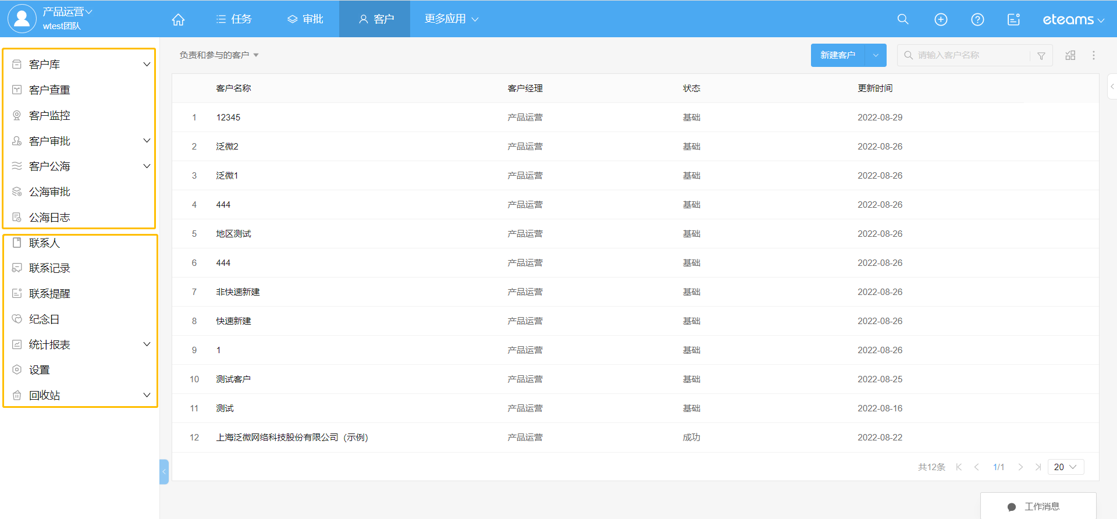Viewport: 1117px width, 519px height.
Task: Click the home icon in top bar
Action: coord(178,19)
